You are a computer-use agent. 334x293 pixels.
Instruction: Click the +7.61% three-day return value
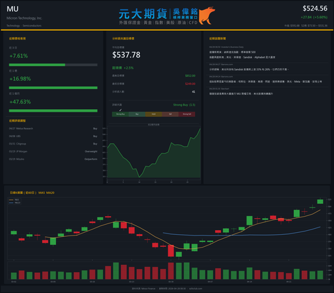click(x=19, y=56)
